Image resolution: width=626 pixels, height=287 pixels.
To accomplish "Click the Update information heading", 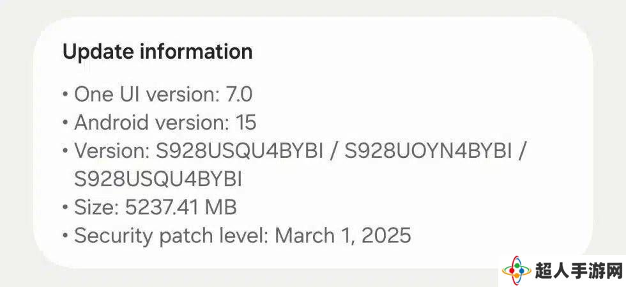I will 158,52.
